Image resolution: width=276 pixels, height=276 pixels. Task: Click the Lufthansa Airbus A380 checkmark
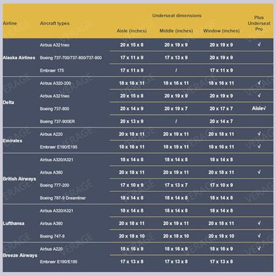(259, 223)
